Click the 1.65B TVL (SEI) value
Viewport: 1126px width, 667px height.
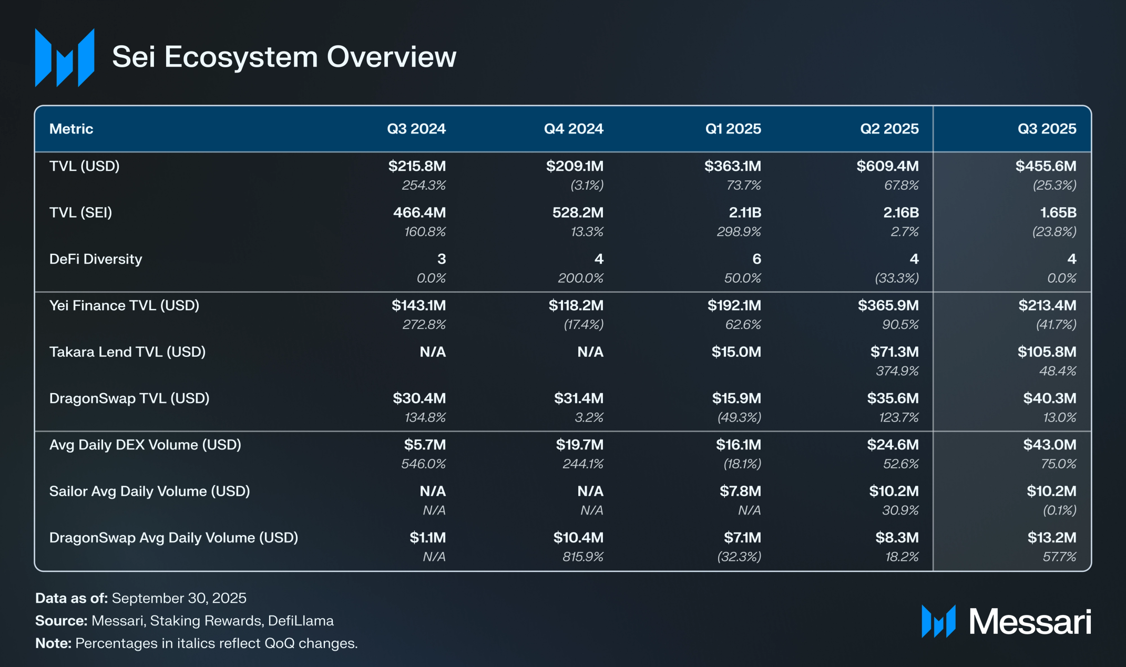(x=1058, y=212)
